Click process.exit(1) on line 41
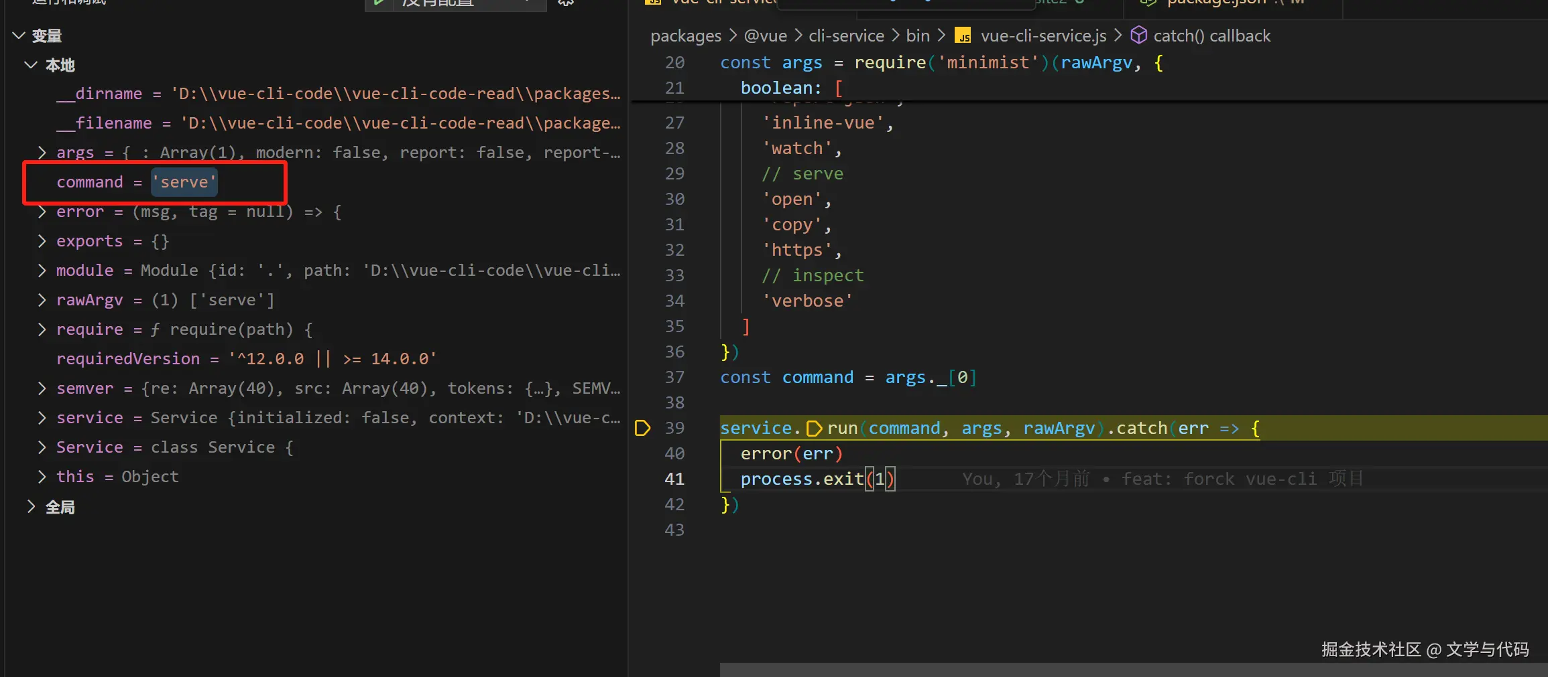This screenshot has width=1548, height=677. 818,479
